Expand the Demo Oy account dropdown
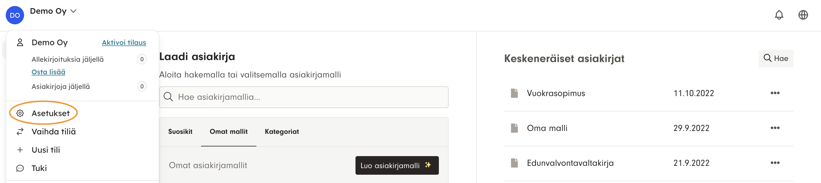The image size is (821, 183). point(53,11)
